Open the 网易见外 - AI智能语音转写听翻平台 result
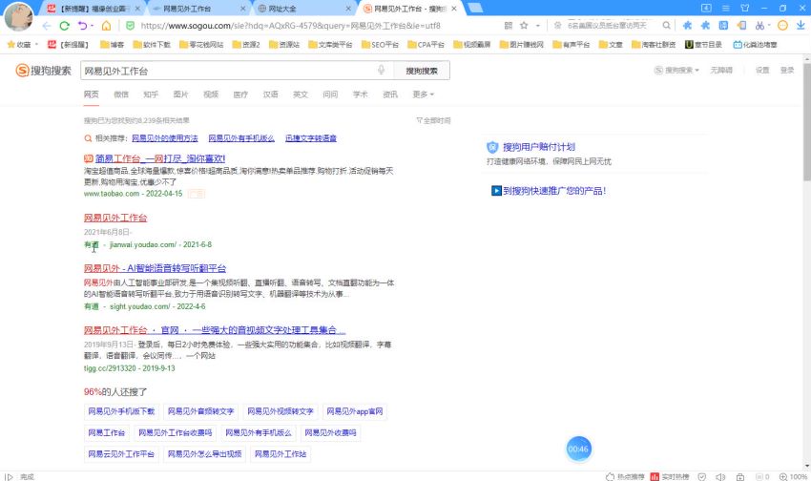Image resolution: width=811 pixels, height=481 pixels. [155, 268]
